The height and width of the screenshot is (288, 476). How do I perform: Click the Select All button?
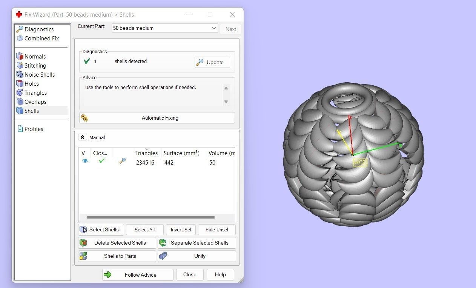pos(144,229)
